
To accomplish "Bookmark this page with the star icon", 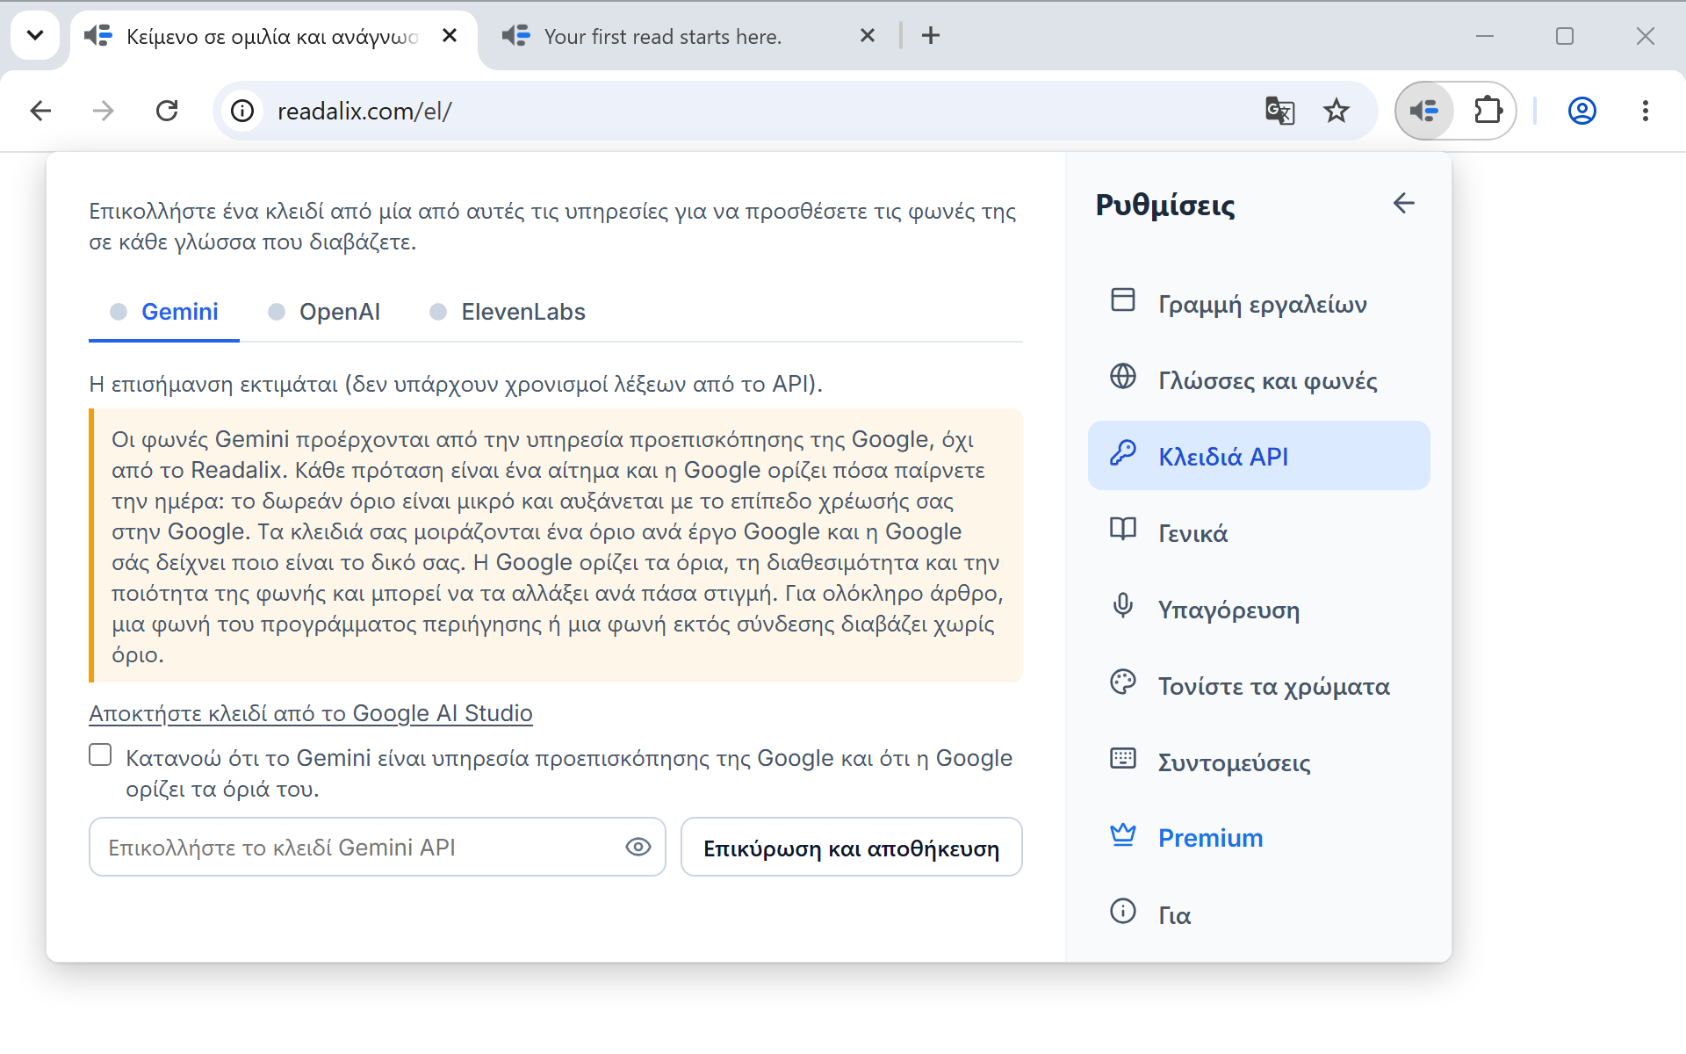I will coord(1337,111).
